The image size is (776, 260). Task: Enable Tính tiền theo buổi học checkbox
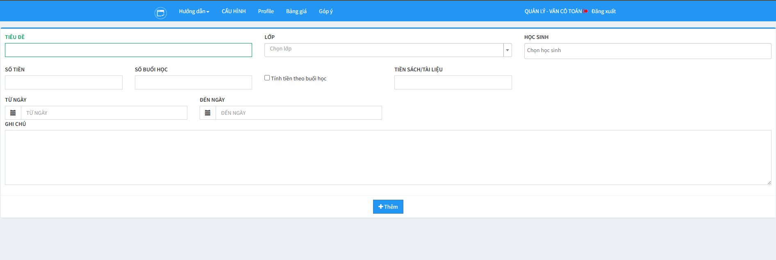[x=267, y=78]
